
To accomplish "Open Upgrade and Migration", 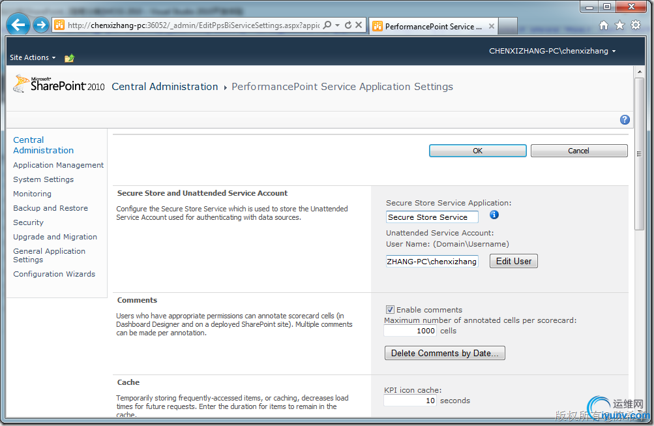I will 55,237.
